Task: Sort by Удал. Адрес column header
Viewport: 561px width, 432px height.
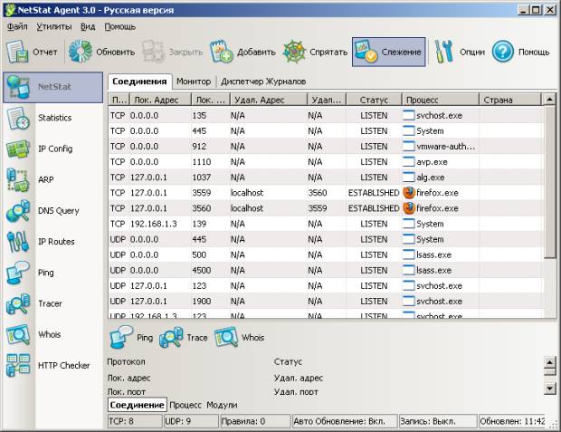Action: [269, 100]
